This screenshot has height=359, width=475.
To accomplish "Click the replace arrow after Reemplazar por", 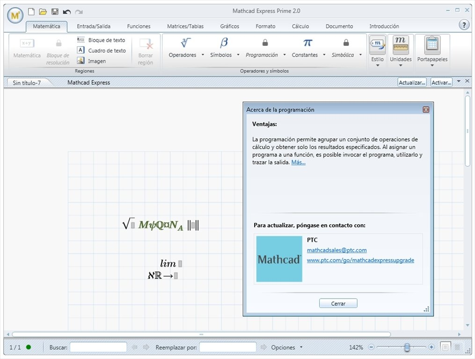I will point(263,347).
